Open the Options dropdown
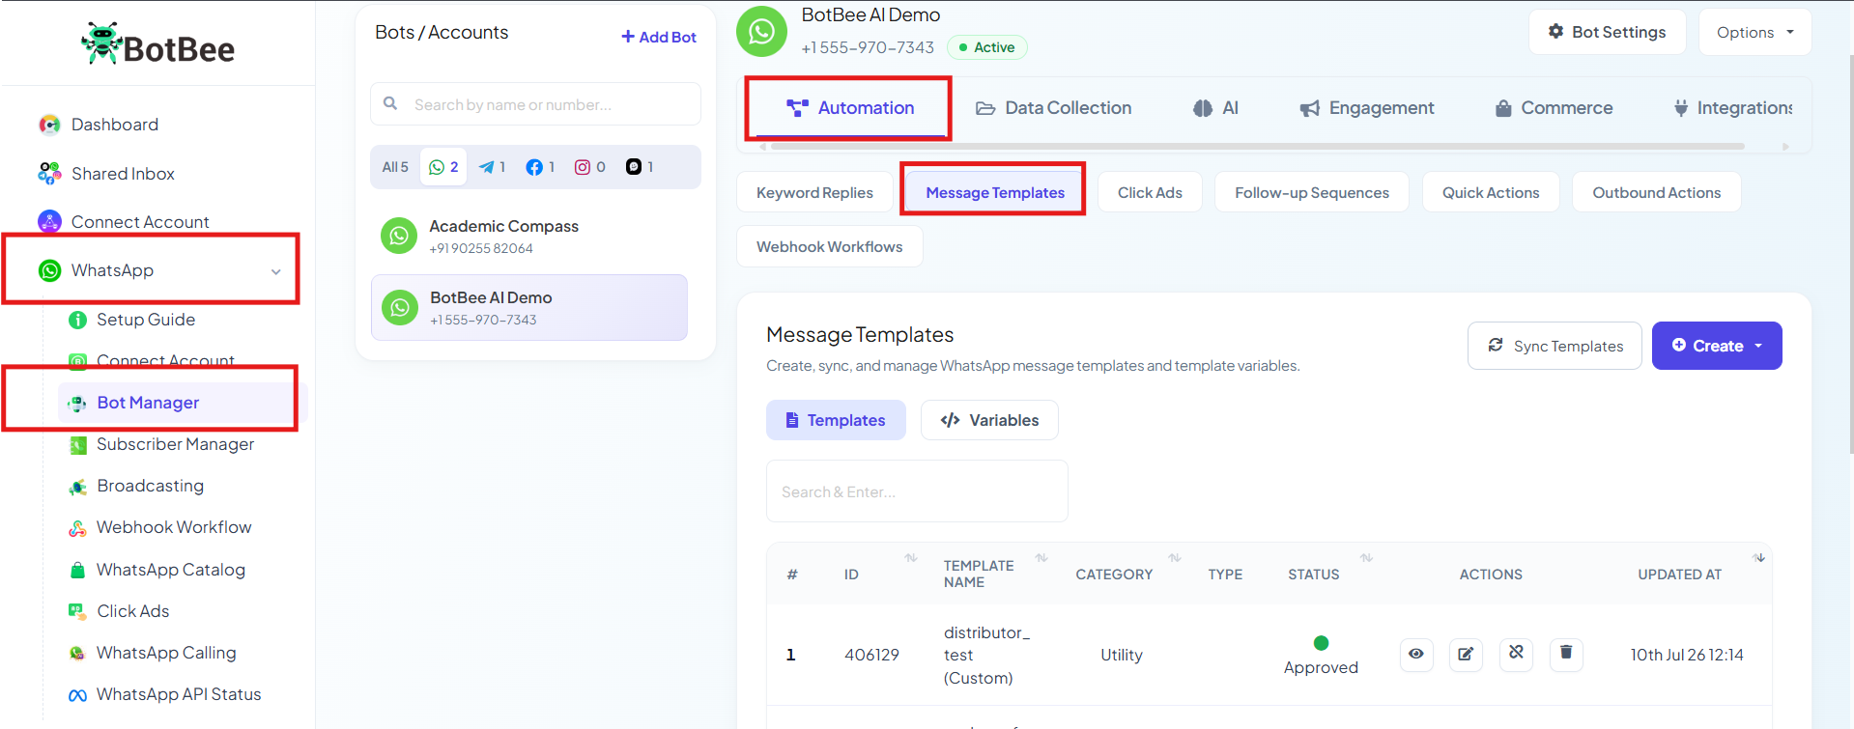Screen dimensions: 1854x729 click(x=1754, y=32)
